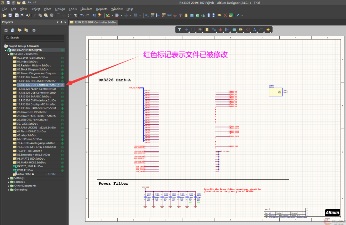Click the red X No ERC toolbar icon
The image size is (346, 225).
(225, 15)
